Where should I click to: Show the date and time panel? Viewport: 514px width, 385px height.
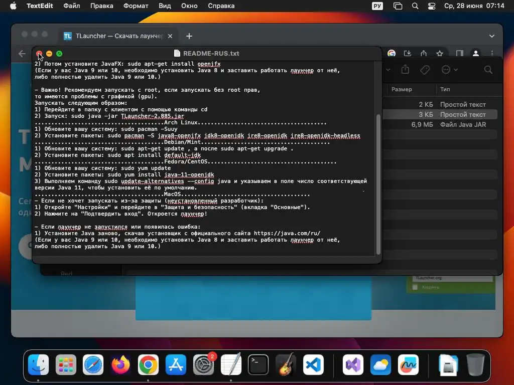pos(474,6)
